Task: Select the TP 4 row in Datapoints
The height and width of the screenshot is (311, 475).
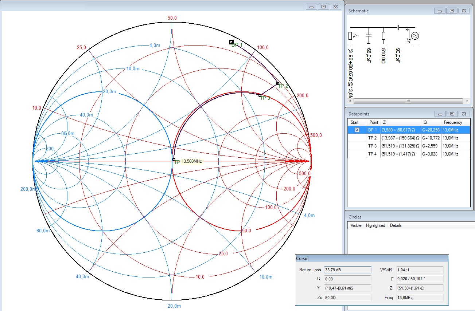Action: point(409,154)
